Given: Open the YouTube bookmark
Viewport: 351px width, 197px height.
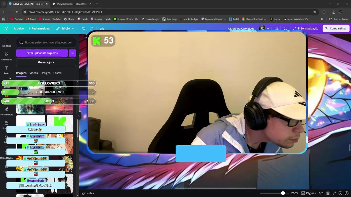Looking at the screenshot, I should pos(17,19).
